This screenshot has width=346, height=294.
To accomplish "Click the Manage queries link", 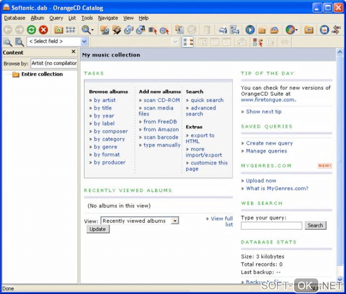I will tap(266, 151).
